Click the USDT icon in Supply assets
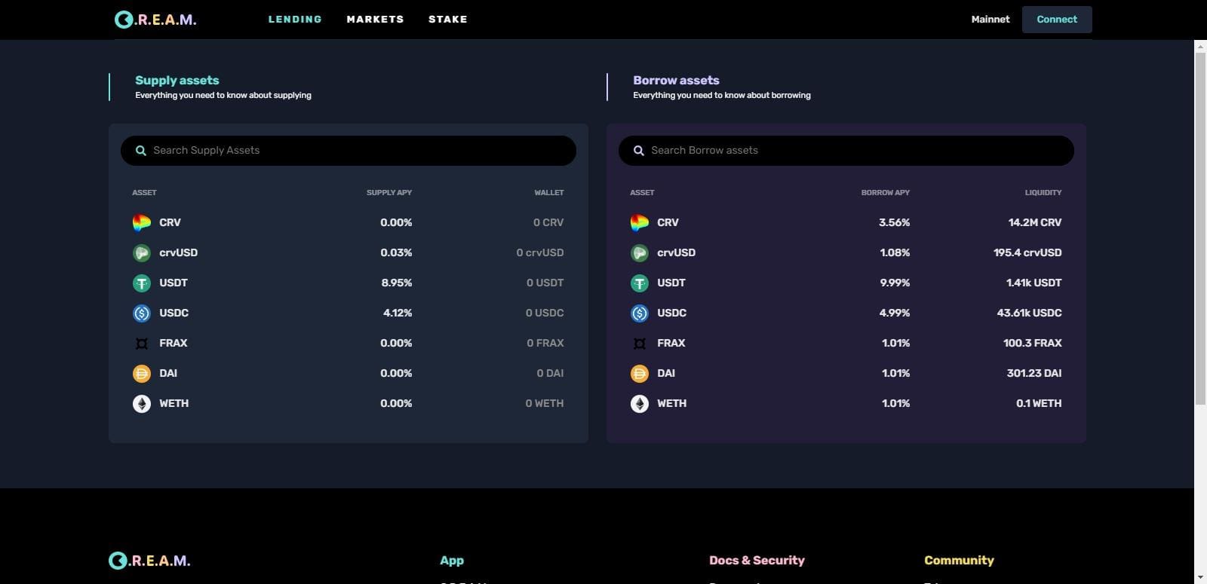This screenshot has width=1207, height=584. [x=142, y=283]
